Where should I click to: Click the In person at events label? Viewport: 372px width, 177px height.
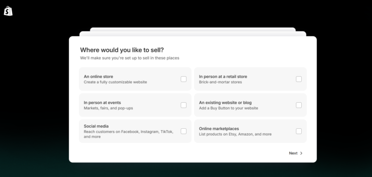point(102,103)
